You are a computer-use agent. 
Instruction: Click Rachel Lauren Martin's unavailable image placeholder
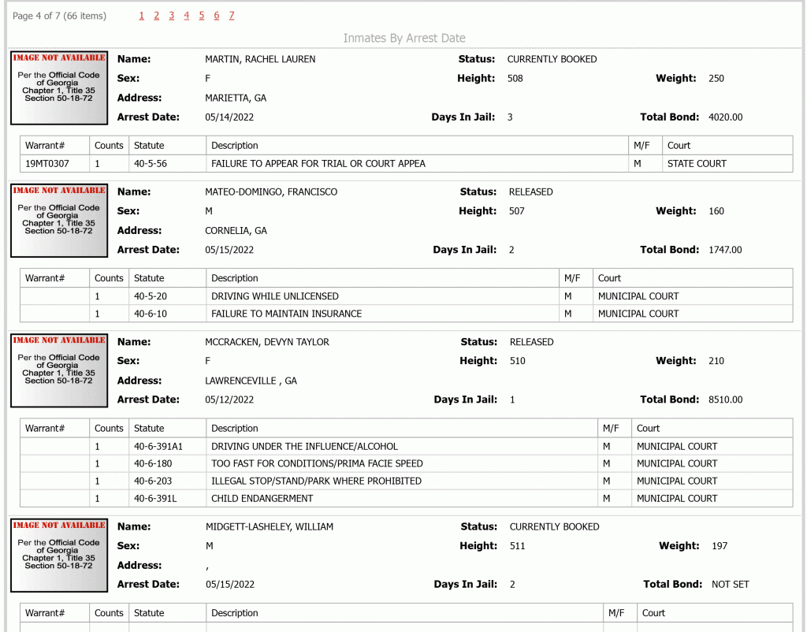[x=59, y=88]
